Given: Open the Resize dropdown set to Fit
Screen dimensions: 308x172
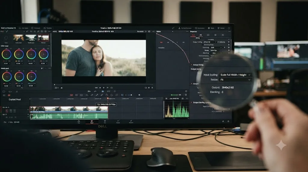Looking at the screenshot, I should point(235,80).
